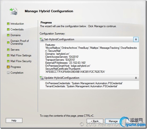Select the Domains: 'exhybird.cn' line
The height and width of the screenshot is (129, 147).
pyautogui.click(x=57, y=54)
